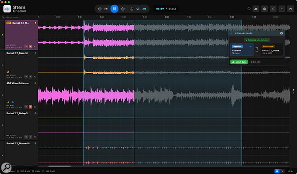Click the orange Bass-St upper waveform
This screenshot has height=174, width=297.
pos(109,57)
